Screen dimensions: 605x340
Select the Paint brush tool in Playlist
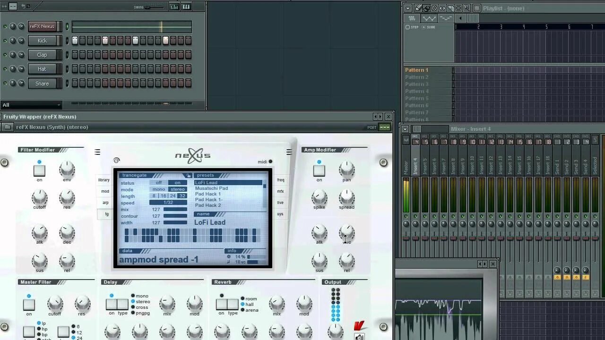[x=426, y=8]
